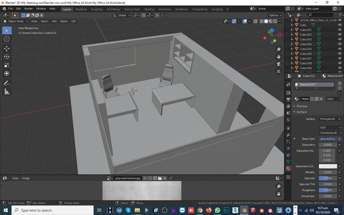
Task: Activate the Transform tool
Action: pos(7,73)
